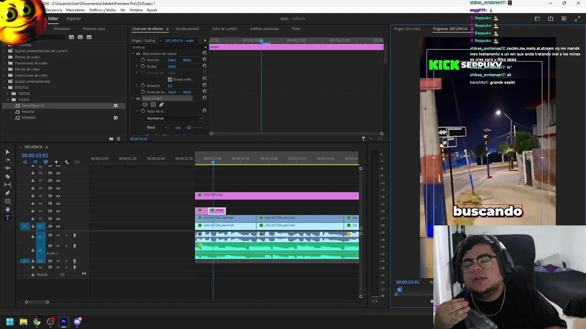586x329 pixels.
Task: Draw free bezier mask with pen icon
Action: [x=161, y=105]
